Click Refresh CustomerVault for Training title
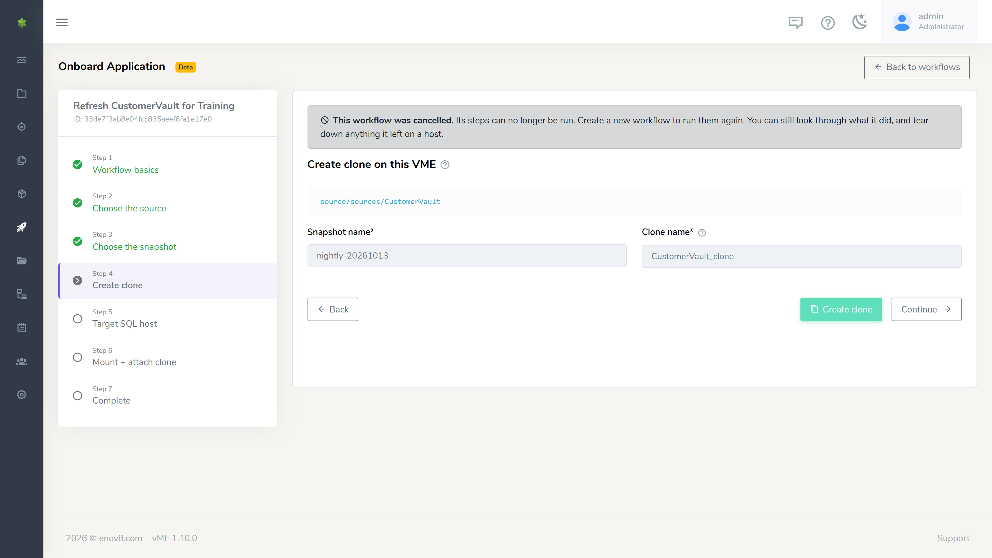 point(154,105)
